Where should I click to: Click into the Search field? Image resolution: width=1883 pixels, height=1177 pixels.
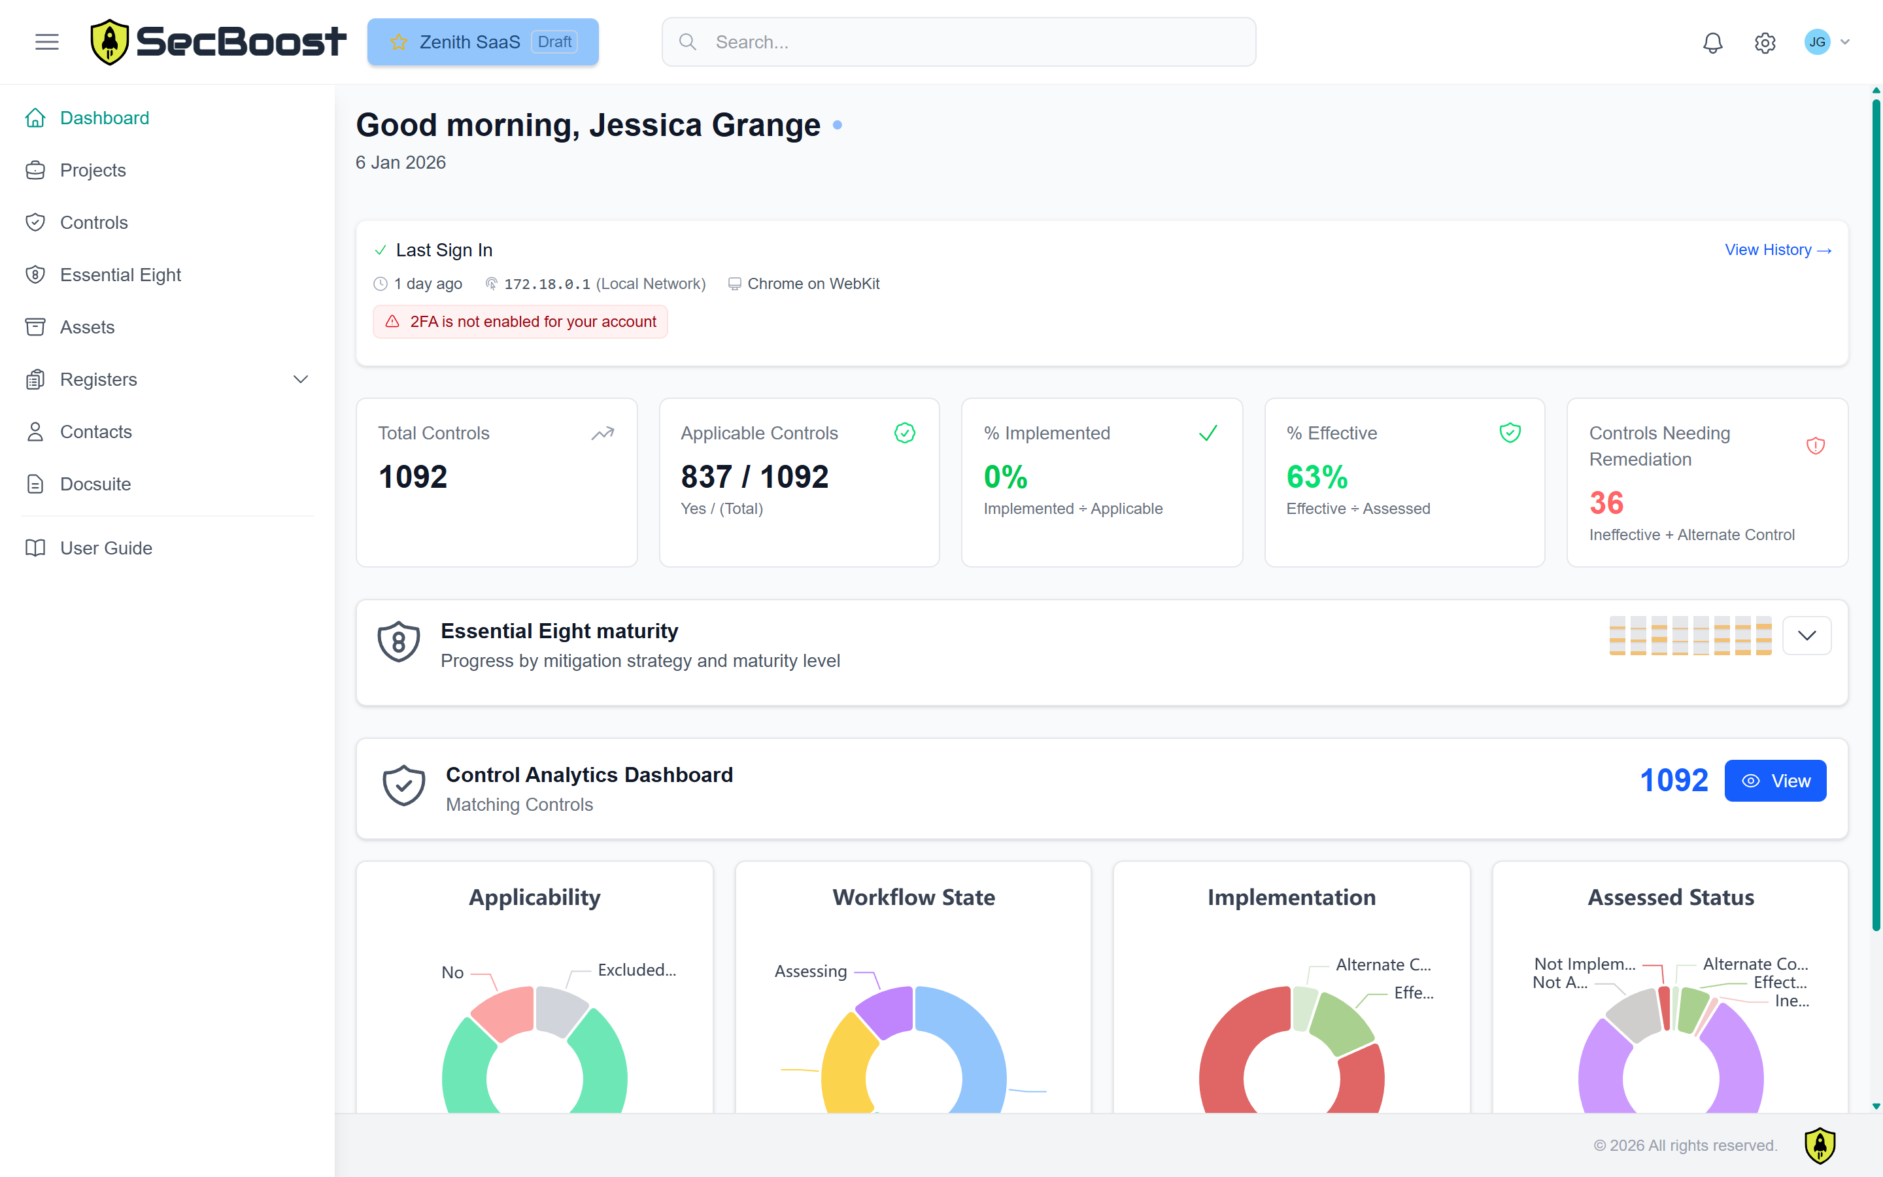[958, 42]
